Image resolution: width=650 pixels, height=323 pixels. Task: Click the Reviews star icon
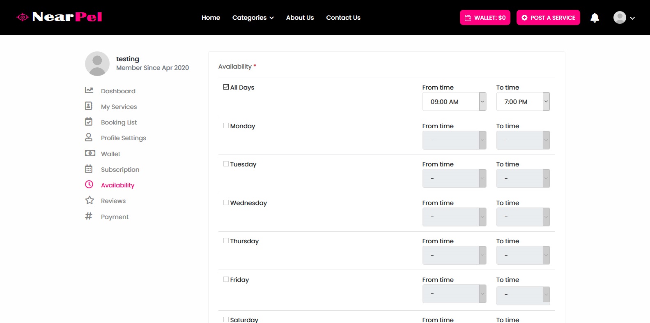pos(90,200)
